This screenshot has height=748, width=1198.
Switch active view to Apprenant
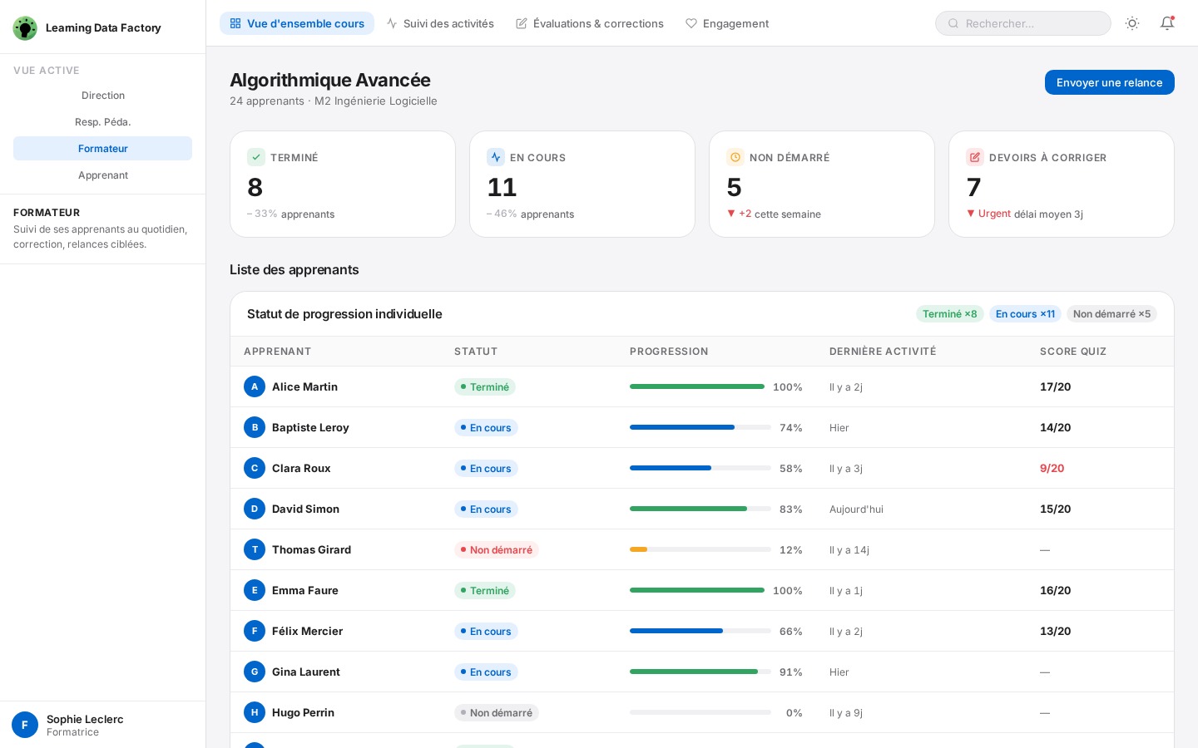[103, 175]
